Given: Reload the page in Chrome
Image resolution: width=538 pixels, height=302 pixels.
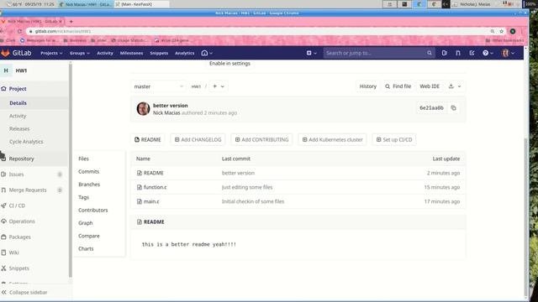Looking at the screenshot, I should 19,31.
